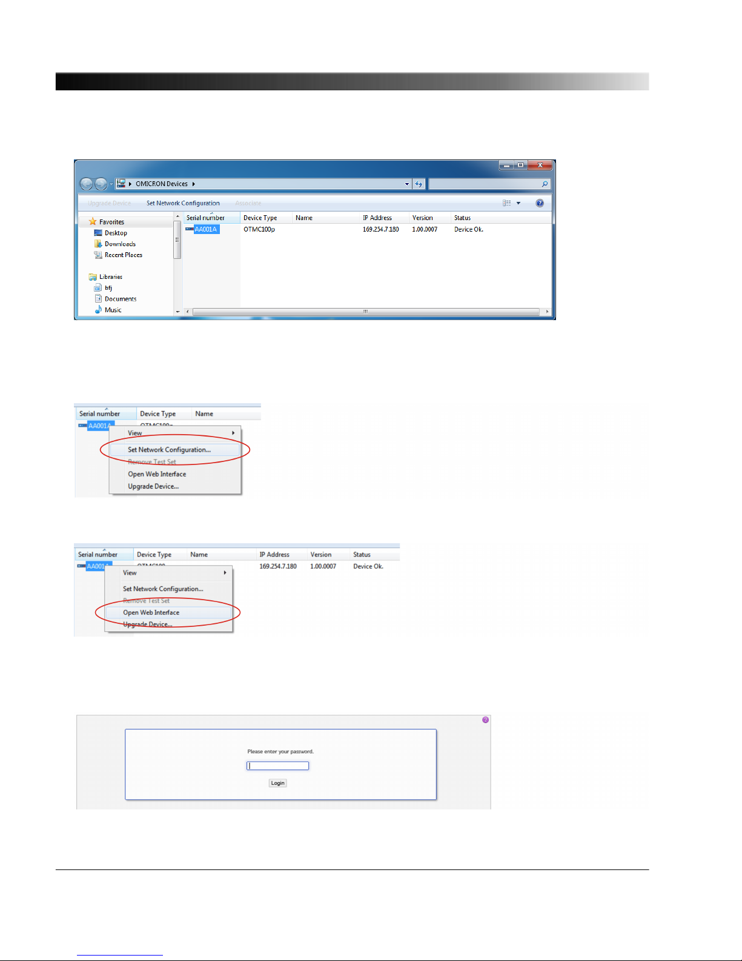The width and height of the screenshot is (742, 961).
Task: Click the purple help icon on login page
Action: click(x=485, y=720)
